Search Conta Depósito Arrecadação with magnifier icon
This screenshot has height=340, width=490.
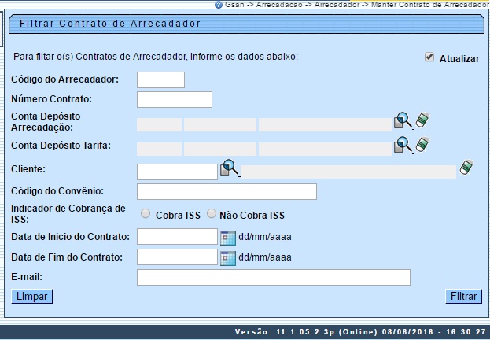click(x=403, y=120)
